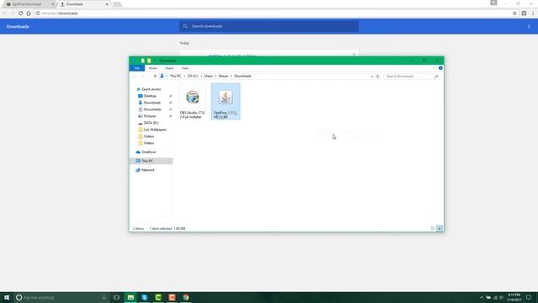Open the Windows Start menu
The image size is (538, 303).
click(7, 297)
